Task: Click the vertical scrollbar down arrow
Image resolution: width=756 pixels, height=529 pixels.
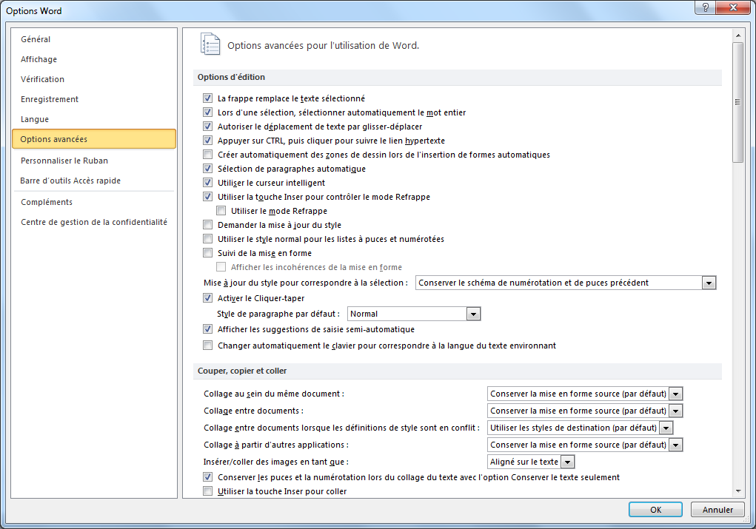Action: coord(737,490)
